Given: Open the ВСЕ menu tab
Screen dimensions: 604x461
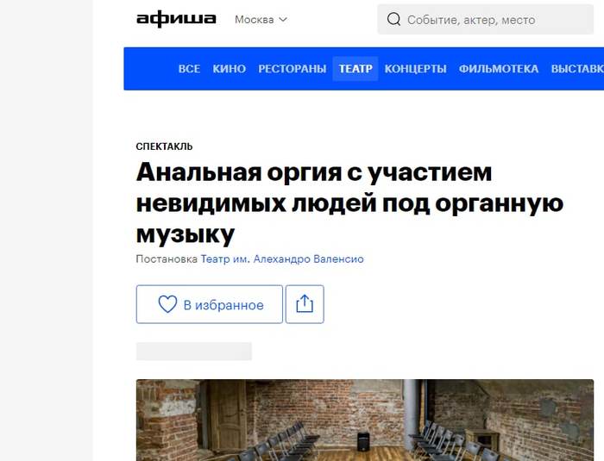Looking at the screenshot, I should [189, 68].
